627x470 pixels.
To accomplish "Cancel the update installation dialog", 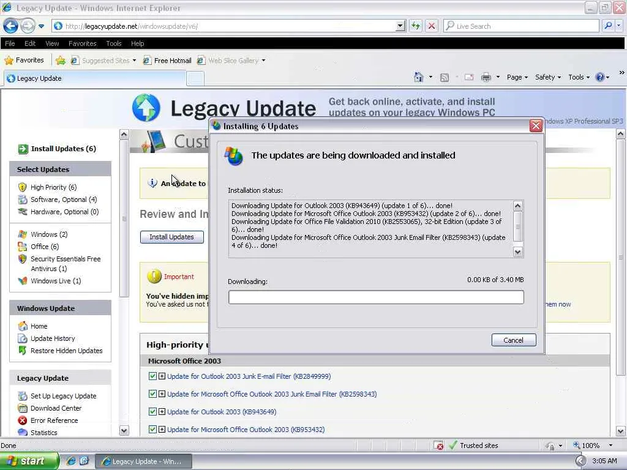I will (x=514, y=340).
